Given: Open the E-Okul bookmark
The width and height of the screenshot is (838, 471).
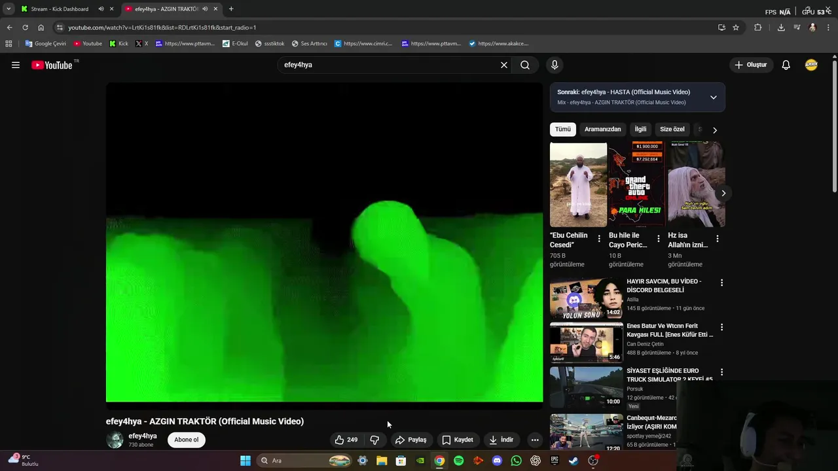Looking at the screenshot, I should (235, 44).
